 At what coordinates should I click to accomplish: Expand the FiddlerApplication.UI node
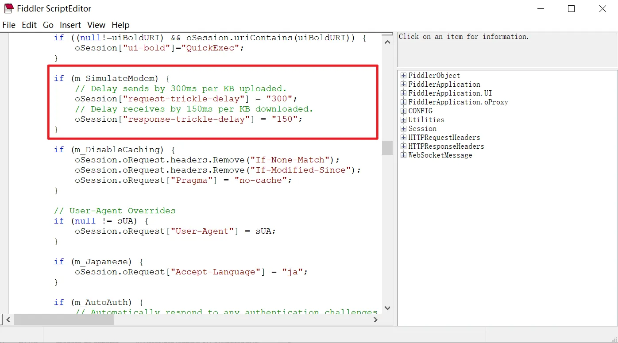point(403,93)
